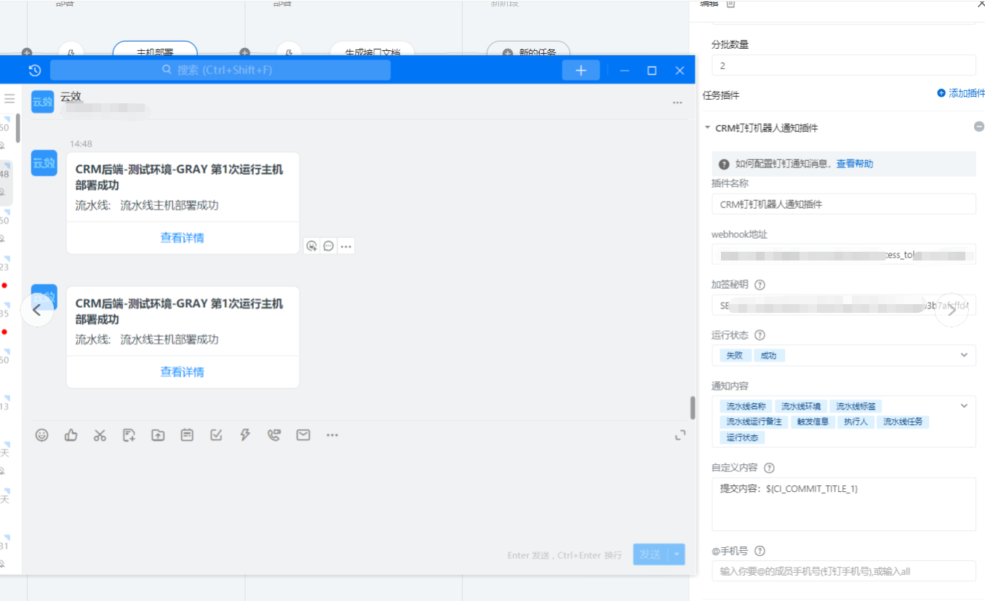Click 查看详情 in the first message card
The width and height of the screenshot is (985, 601).
tap(183, 238)
